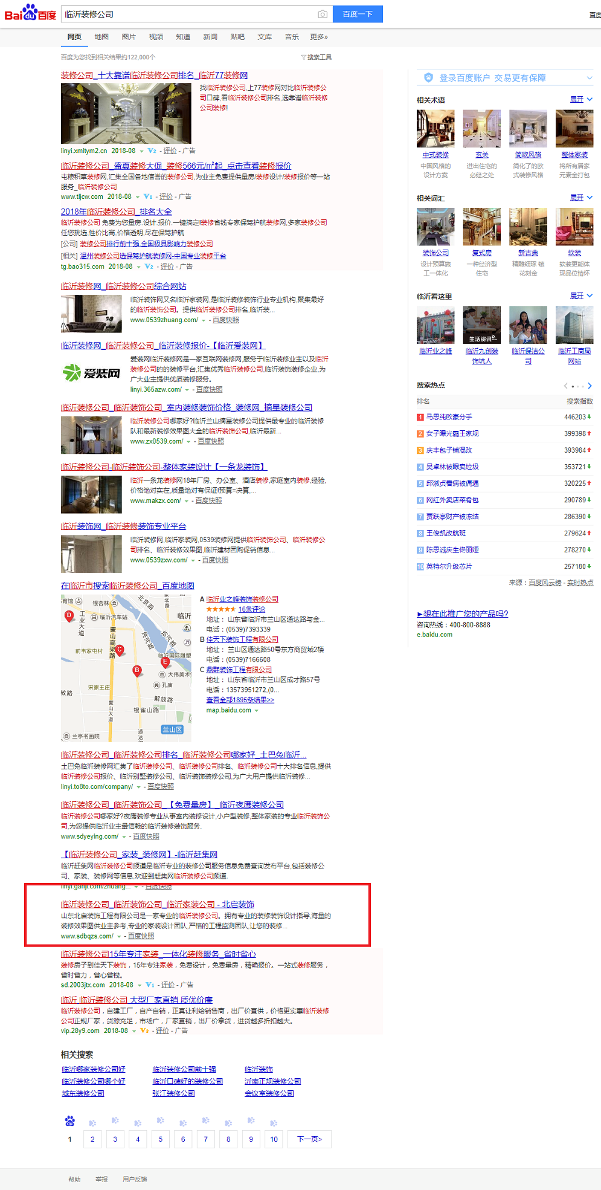
Task: Click 下一页 to go to next page
Action: pos(309,1139)
